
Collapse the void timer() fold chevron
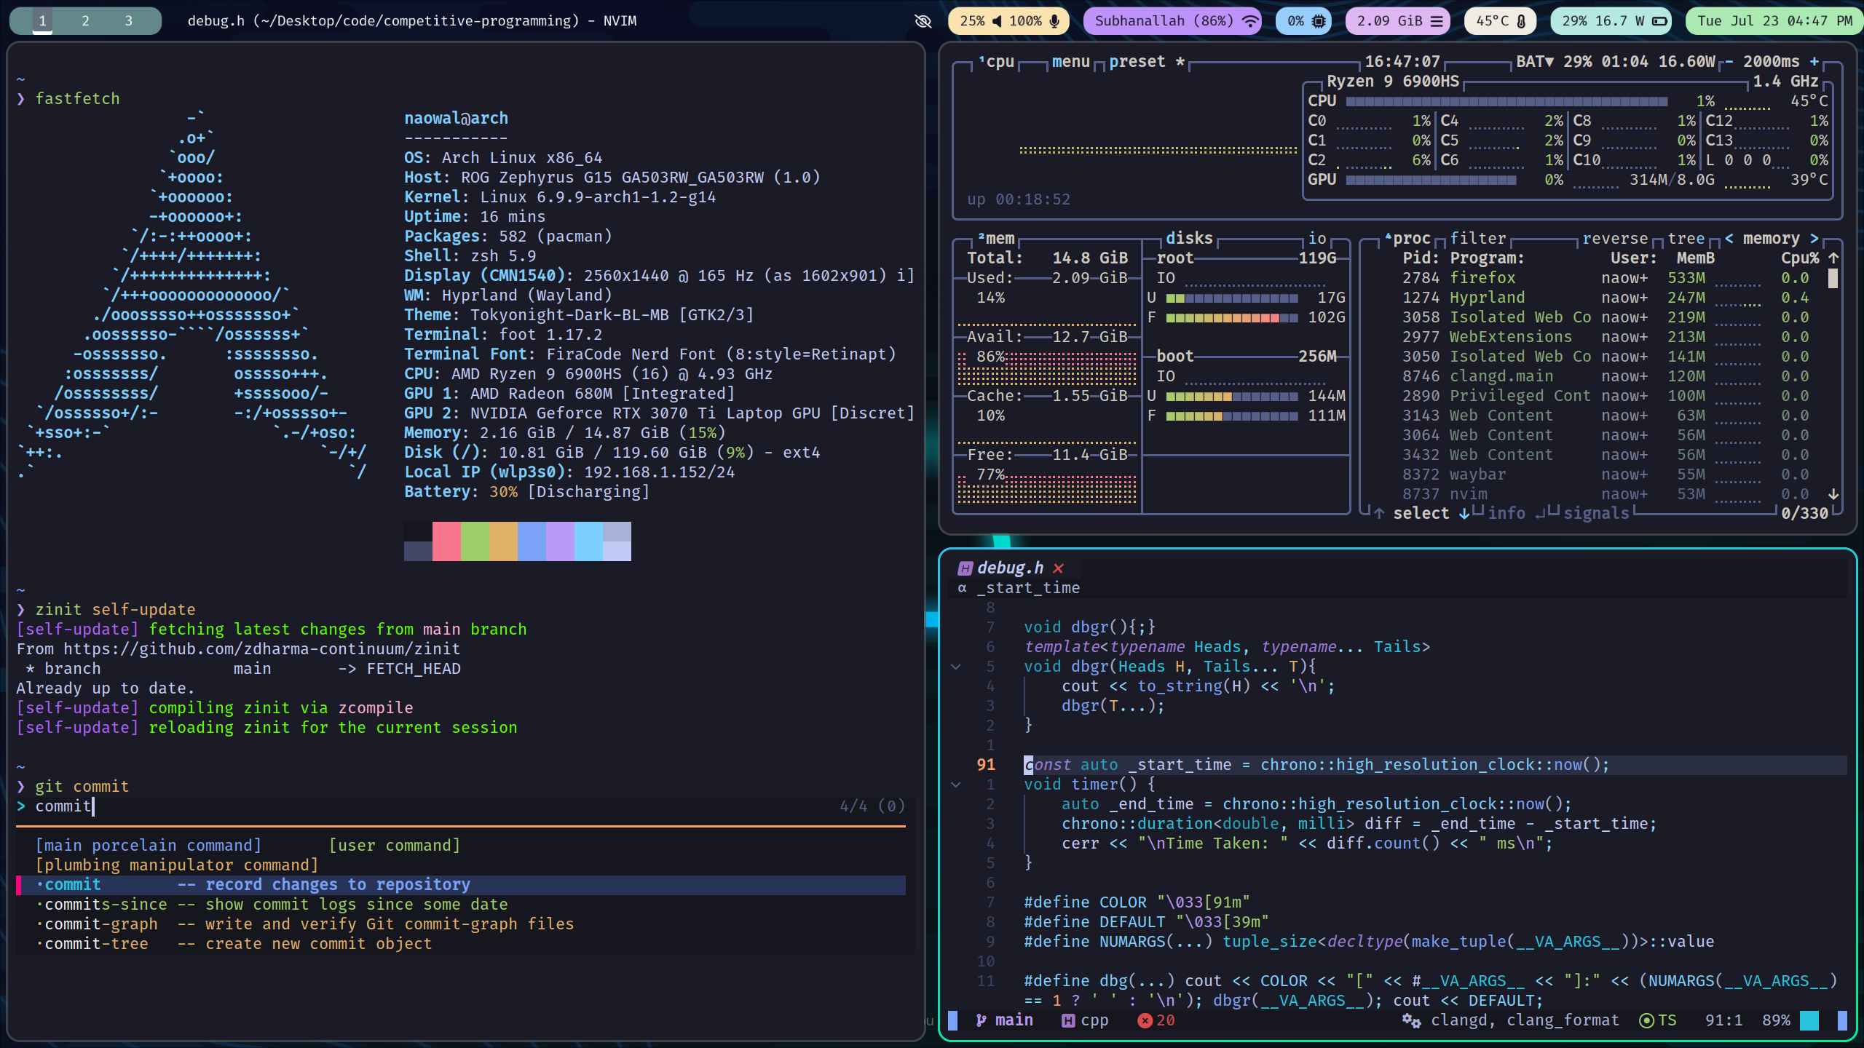(x=956, y=785)
